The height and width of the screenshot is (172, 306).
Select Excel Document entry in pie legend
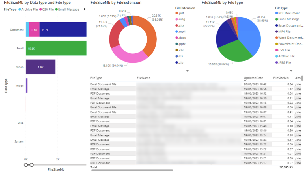291,25
